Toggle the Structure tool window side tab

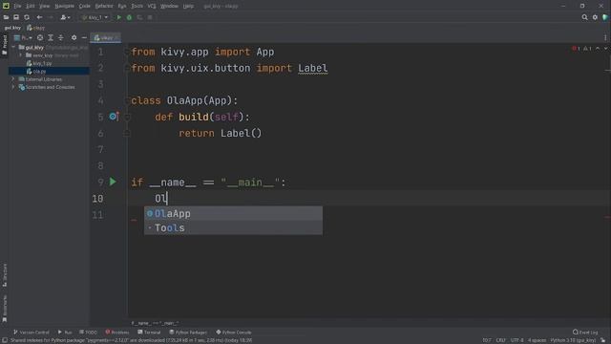pos(4,275)
